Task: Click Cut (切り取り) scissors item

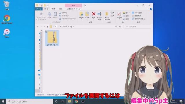Action: (x=63, y=13)
